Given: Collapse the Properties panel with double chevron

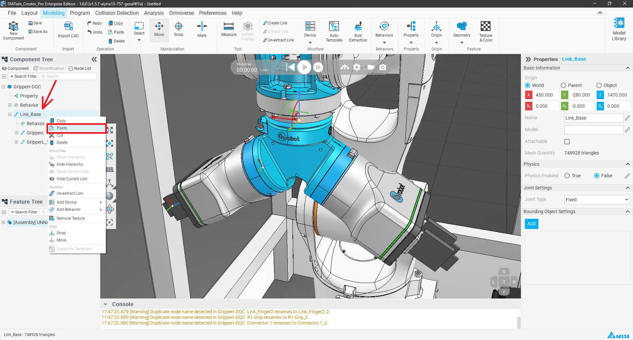Looking at the screenshot, I should click(528, 59).
